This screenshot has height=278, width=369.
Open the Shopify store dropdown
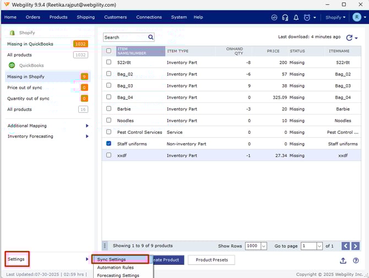point(335,18)
